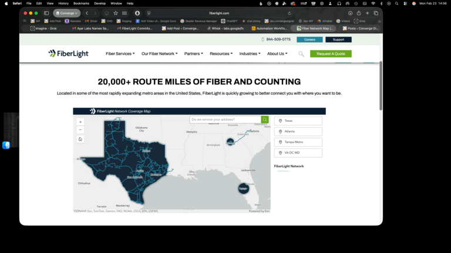Viewport: 451px width, 253px height.
Task: Expand the Industries menu
Action: pos(250,54)
